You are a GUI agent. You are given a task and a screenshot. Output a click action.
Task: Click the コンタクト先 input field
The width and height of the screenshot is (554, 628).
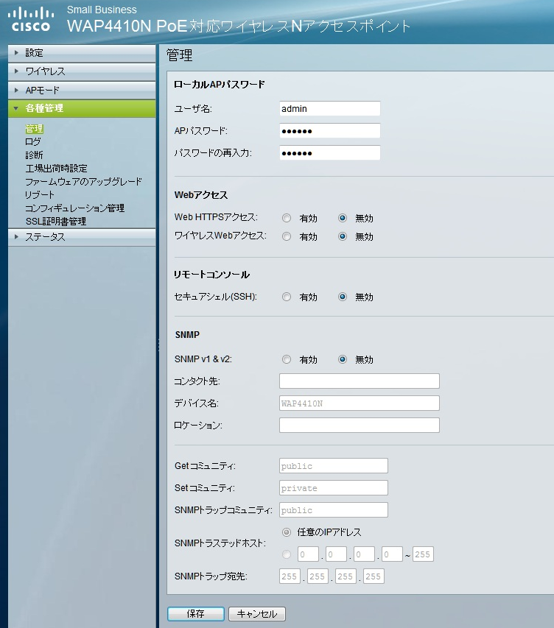(360, 381)
